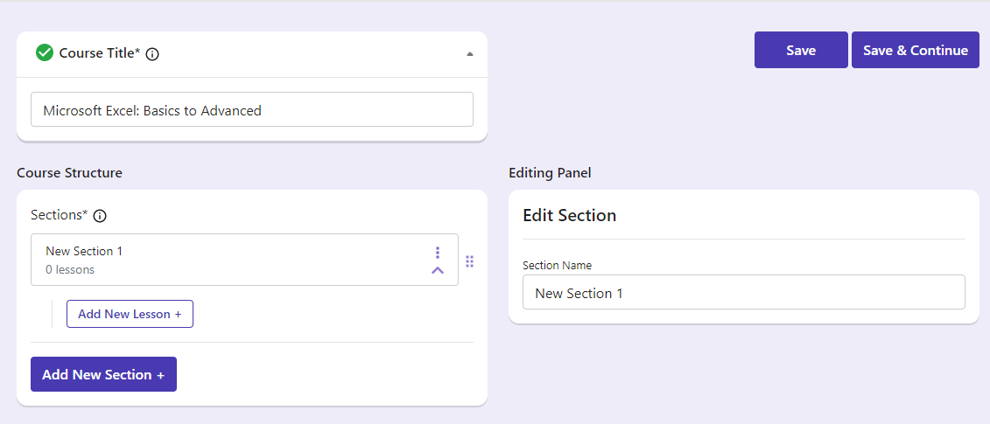Collapse the Course Title card with the arrow
Image resolution: width=990 pixels, height=424 pixels.
point(470,54)
